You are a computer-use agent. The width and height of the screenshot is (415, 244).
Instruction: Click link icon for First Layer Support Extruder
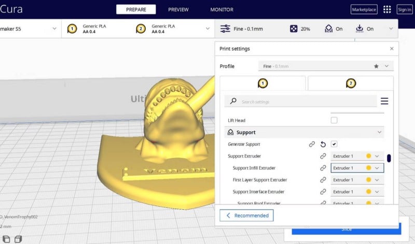tap(323, 180)
